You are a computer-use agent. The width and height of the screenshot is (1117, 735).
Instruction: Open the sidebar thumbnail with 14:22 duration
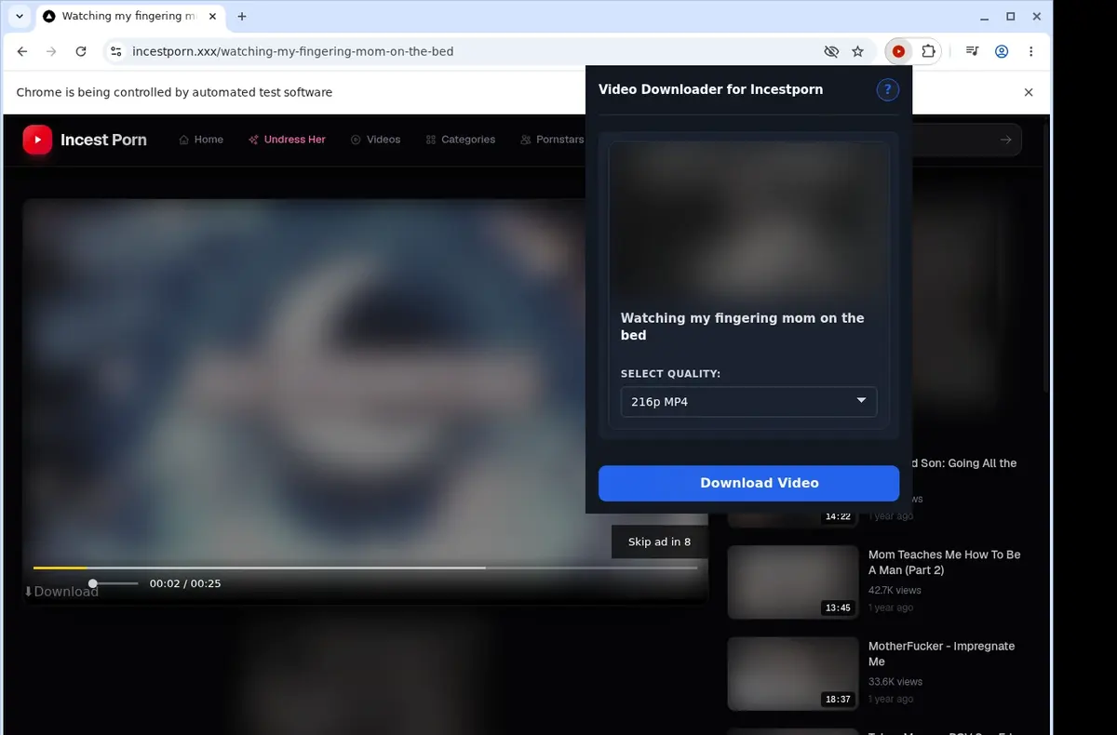(x=792, y=517)
